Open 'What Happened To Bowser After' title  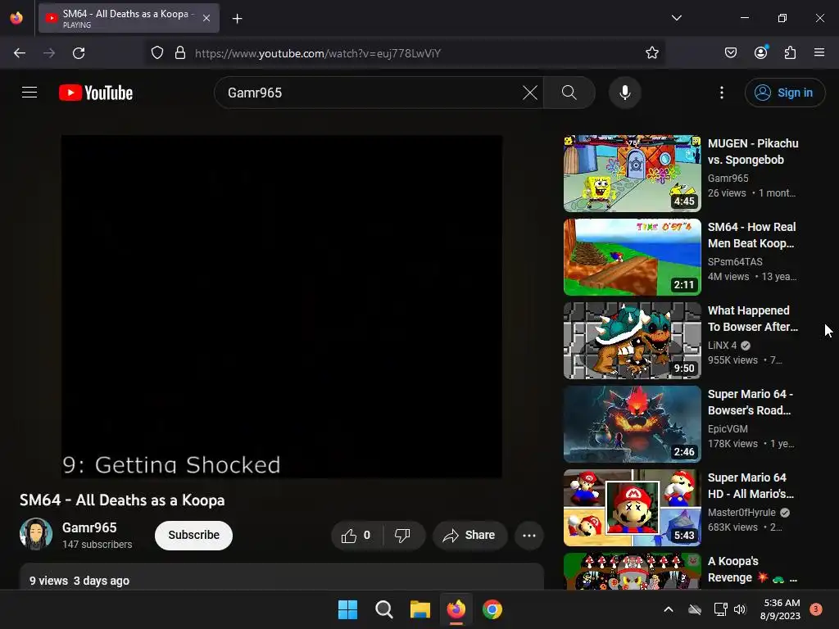pyautogui.click(x=753, y=319)
